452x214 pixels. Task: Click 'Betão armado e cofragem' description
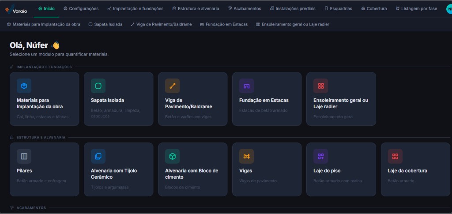point(41,181)
